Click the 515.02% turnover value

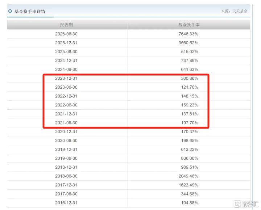[190, 52]
